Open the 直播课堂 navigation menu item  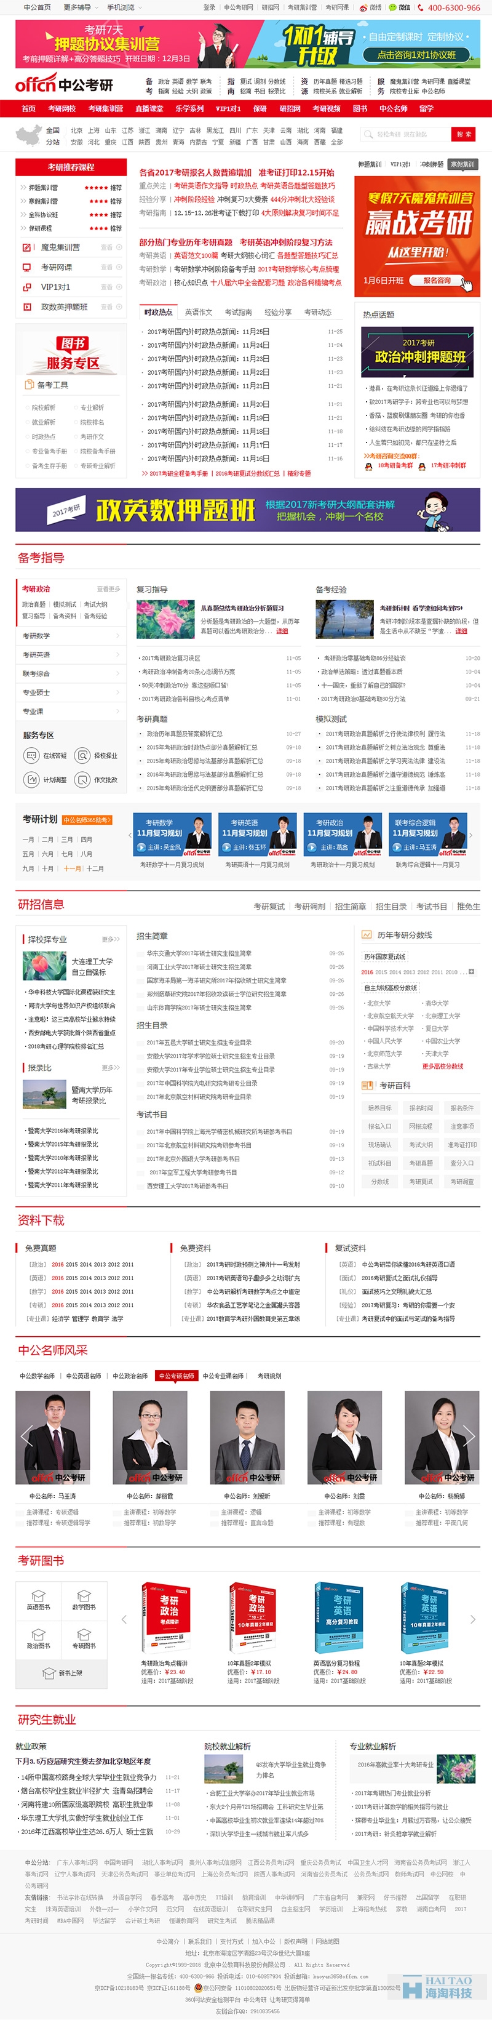(149, 109)
